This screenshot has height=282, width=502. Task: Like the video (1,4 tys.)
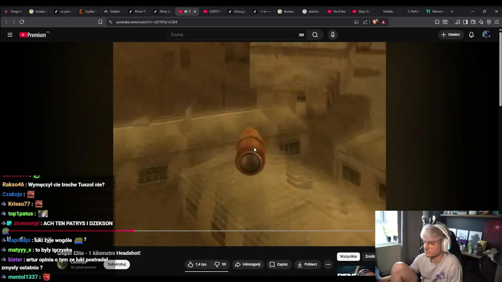point(197,264)
